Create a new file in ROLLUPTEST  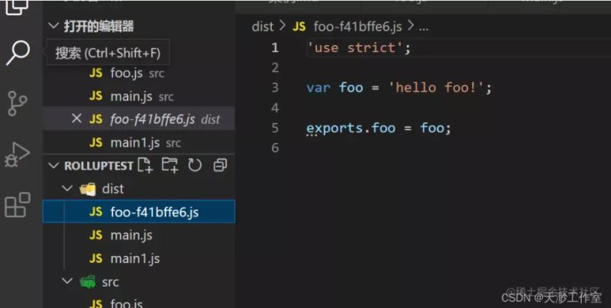(x=145, y=165)
